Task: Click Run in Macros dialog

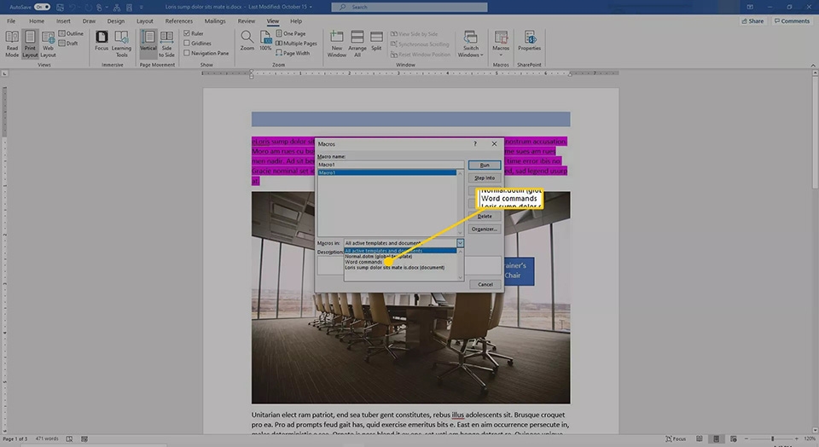Action: 485,165
